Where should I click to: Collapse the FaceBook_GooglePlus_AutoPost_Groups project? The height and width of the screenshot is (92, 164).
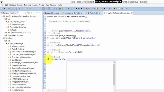(2, 16)
